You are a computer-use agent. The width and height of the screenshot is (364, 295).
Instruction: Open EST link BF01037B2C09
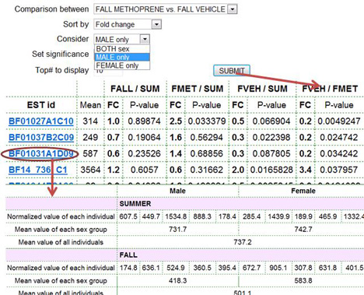pyautogui.click(x=41, y=137)
